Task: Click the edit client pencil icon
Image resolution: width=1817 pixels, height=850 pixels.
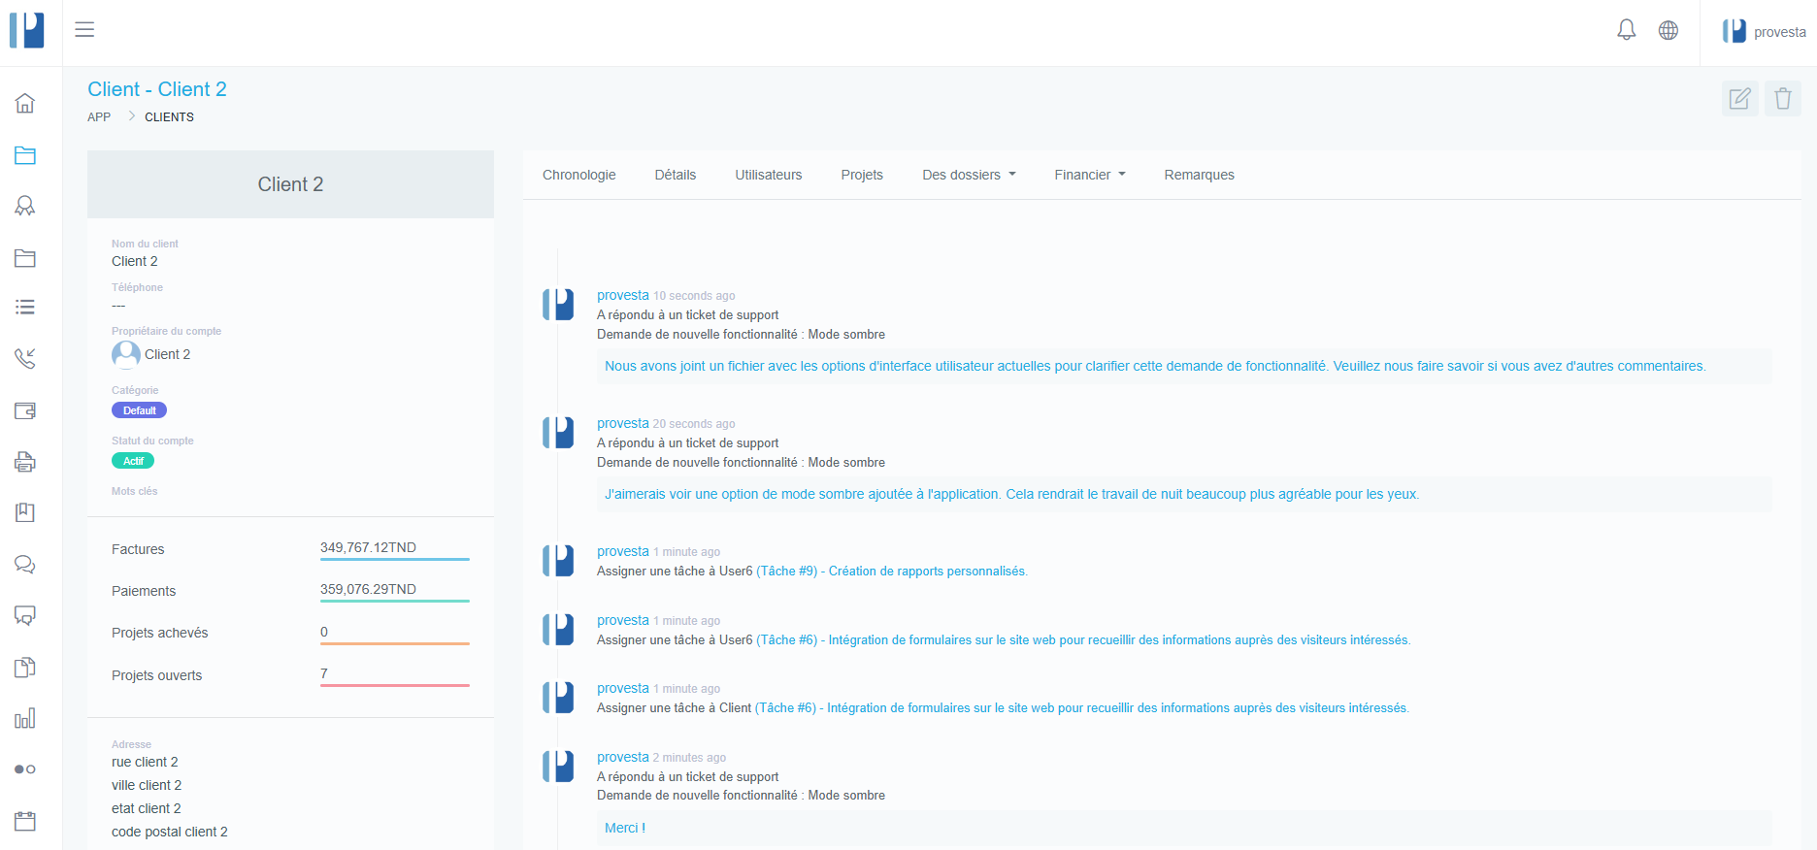Action: (1739, 98)
